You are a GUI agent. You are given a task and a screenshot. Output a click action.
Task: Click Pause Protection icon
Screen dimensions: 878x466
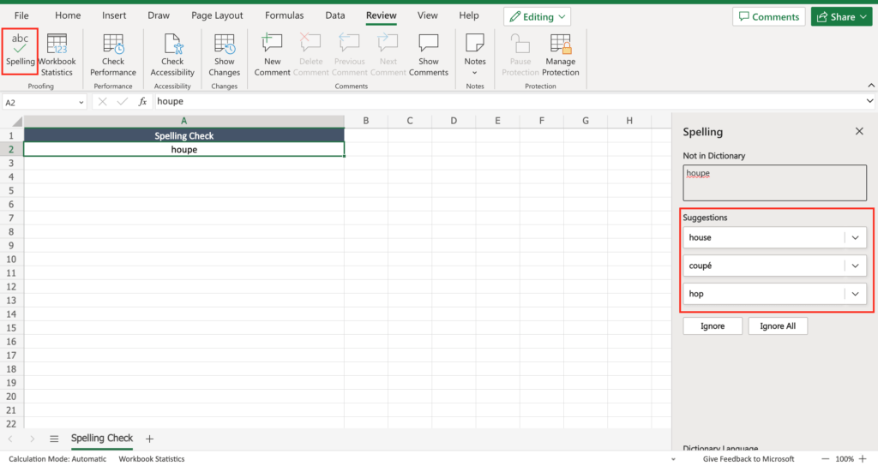click(x=520, y=55)
